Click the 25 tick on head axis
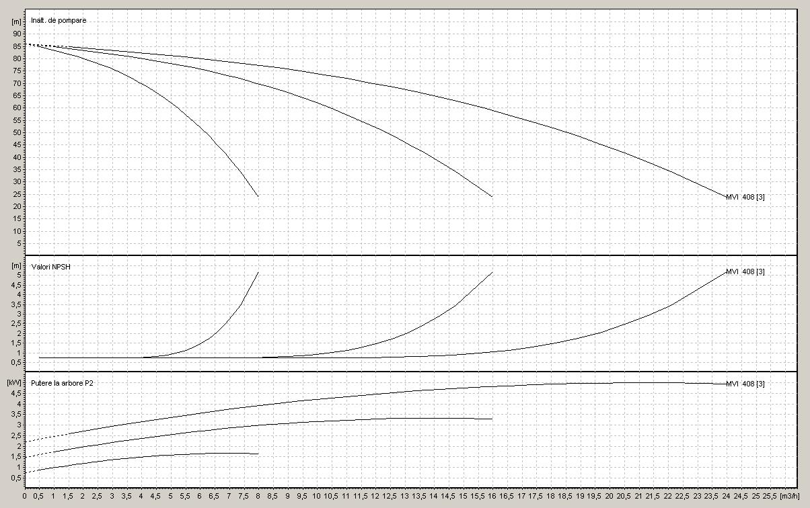This screenshot has width=810, height=508. (x=17, y=194)
